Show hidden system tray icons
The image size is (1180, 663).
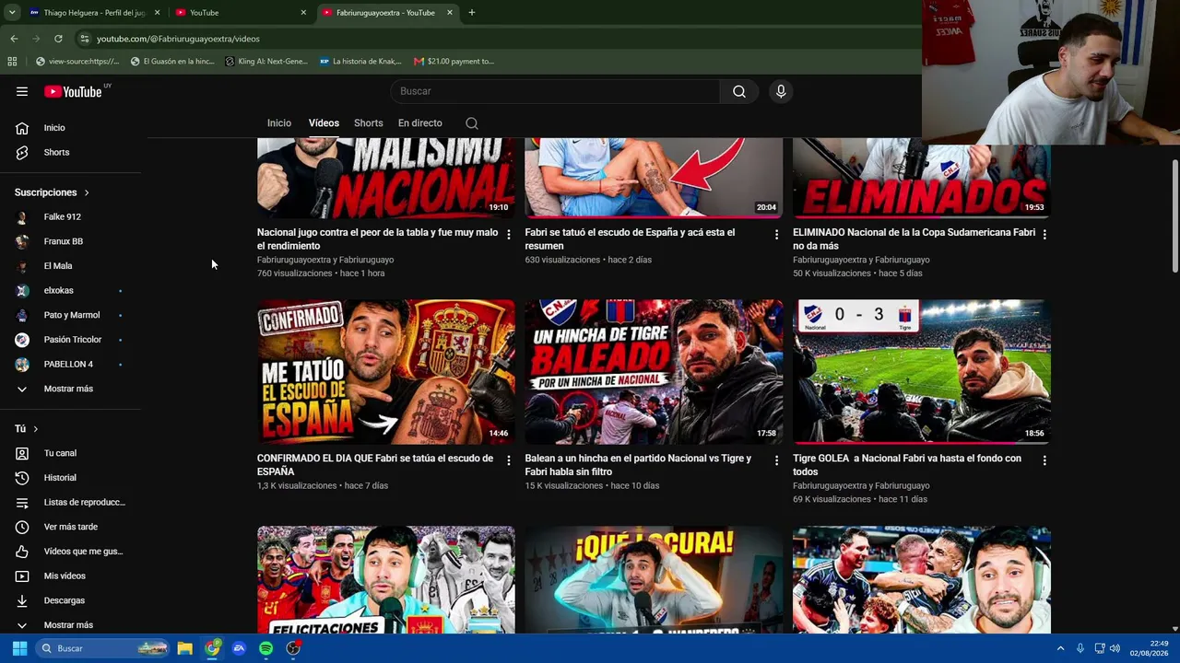(x=1060, y=648)
